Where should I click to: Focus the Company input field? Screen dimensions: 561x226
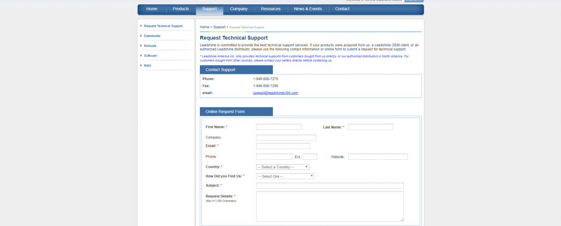tap(286, 138)
